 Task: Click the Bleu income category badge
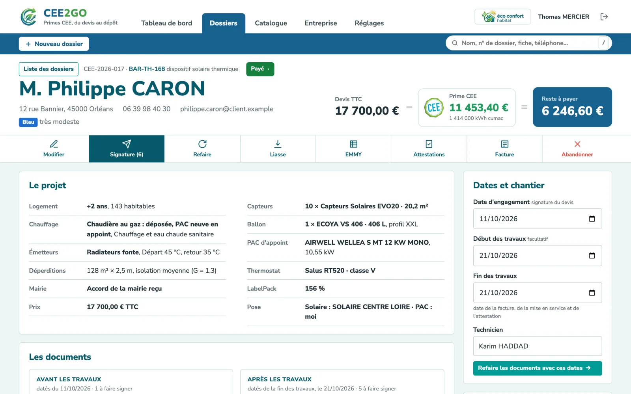pos(28,122)
